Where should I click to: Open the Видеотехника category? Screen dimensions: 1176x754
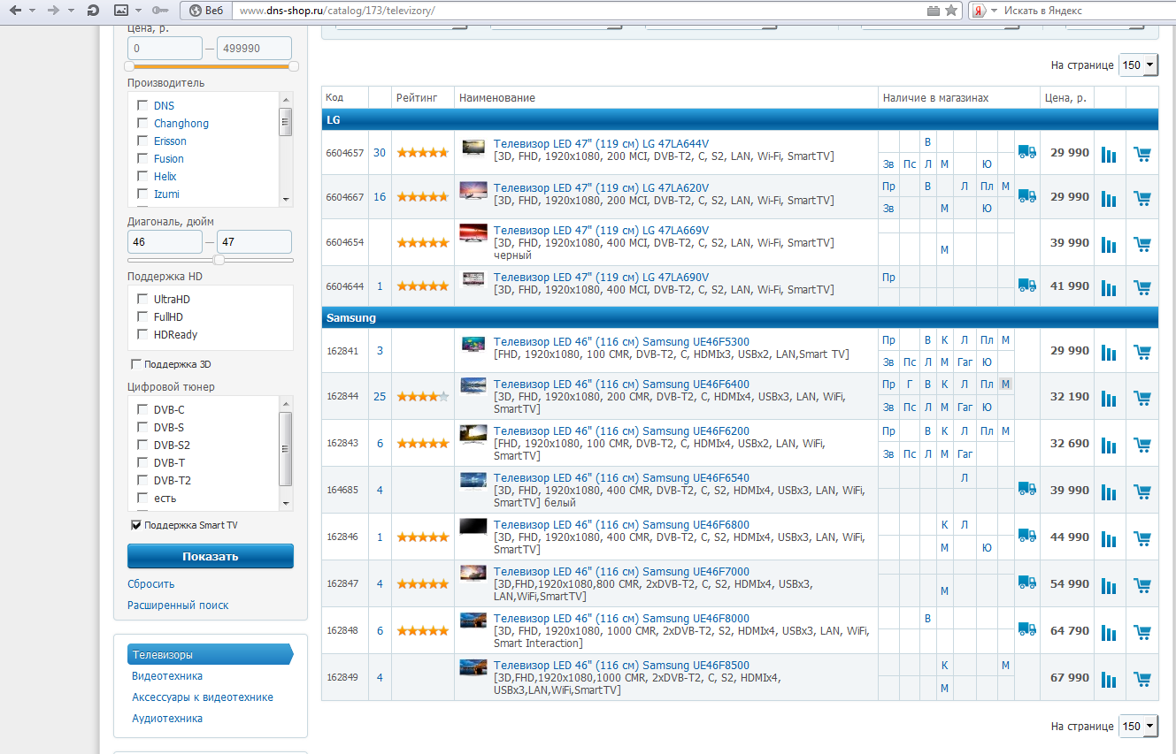(167, 676)
